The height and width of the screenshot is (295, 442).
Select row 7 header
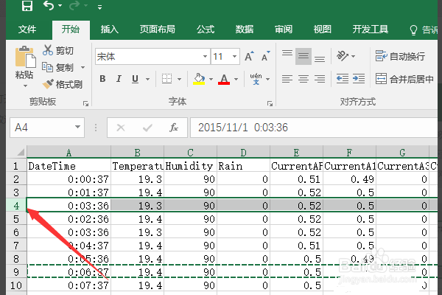pyautogui.click(x=16, y=246)
